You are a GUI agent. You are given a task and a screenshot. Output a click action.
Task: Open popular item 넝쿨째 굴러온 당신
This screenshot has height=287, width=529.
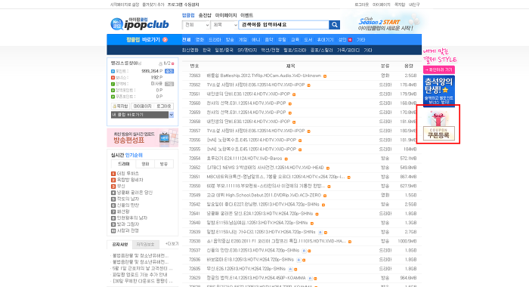pos(135,193)
